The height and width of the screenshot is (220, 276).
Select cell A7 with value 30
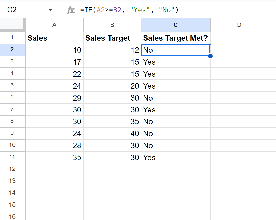[54, 109]
